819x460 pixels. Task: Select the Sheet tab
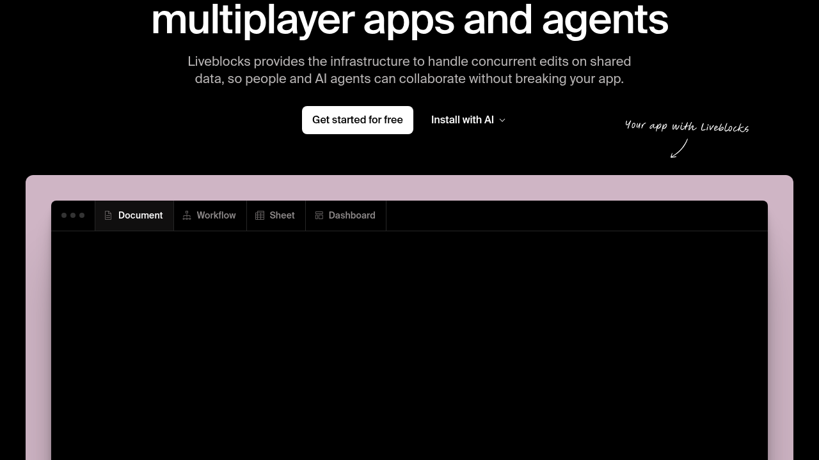tap(276, 215)
